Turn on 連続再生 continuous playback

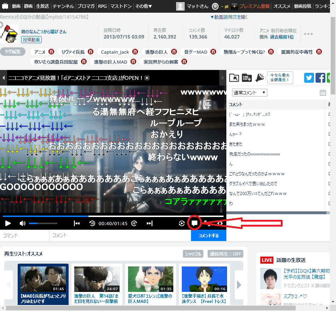(x=225, y=254)
